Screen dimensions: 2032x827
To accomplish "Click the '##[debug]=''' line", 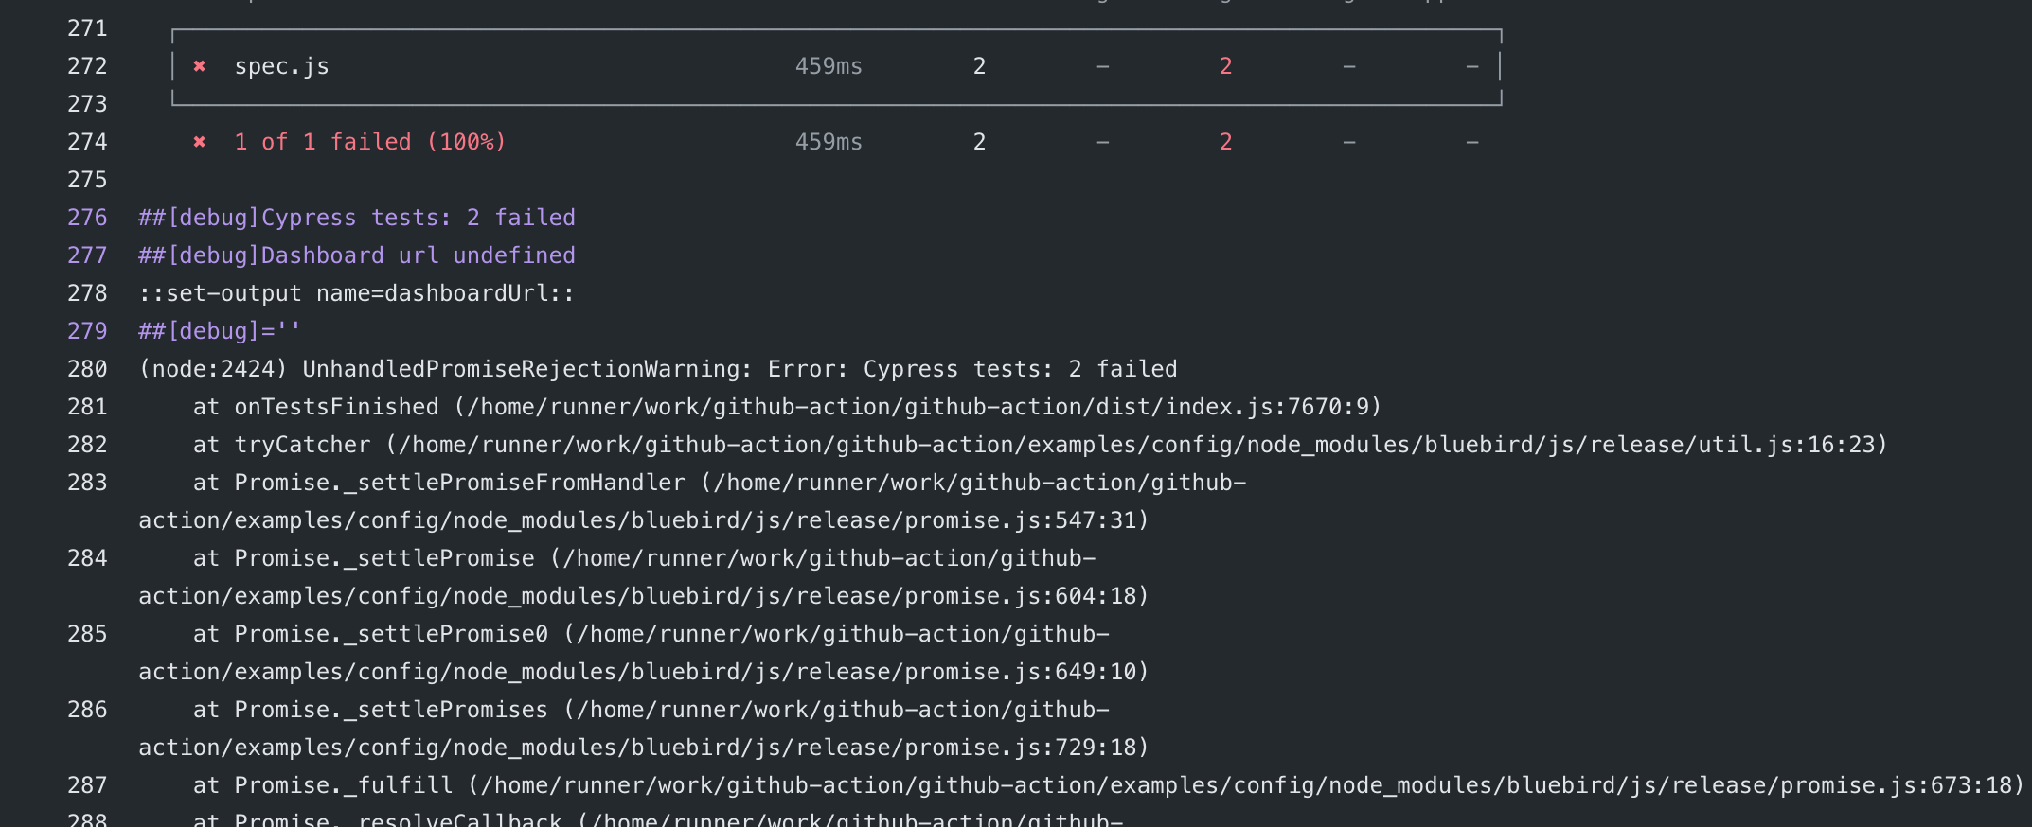I will click(220, 331).
